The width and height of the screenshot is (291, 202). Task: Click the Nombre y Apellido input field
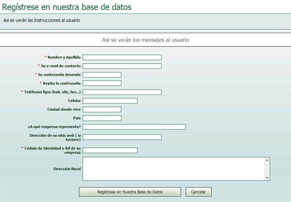pyautogui.click(x=122, y=57)
